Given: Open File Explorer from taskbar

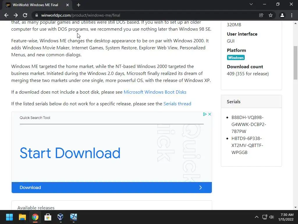Looking at the screenshot, I should (x=22, y=217).
